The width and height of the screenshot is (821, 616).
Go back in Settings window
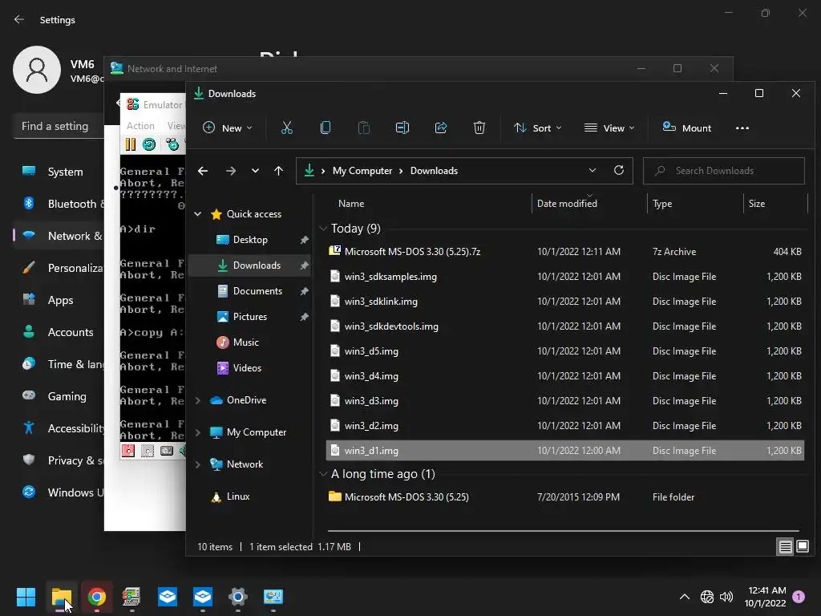19,19
